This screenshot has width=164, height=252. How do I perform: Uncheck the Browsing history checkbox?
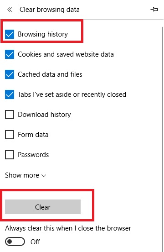(x=10, y=34)
